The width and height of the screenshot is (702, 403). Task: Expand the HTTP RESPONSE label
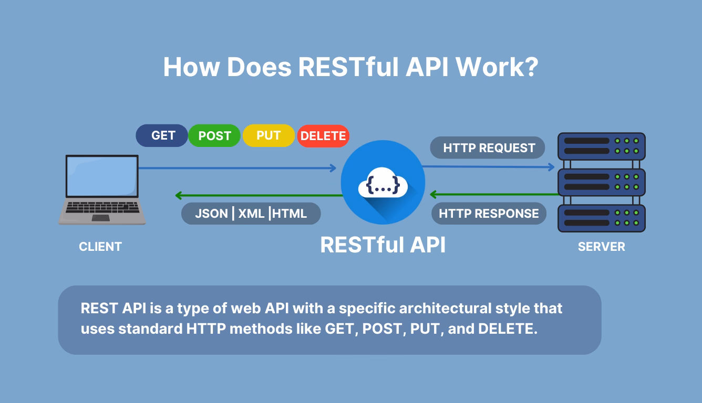tap(489, 214)
